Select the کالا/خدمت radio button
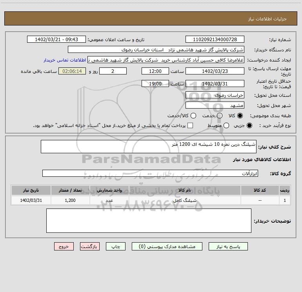Screen dimensions: 302x292 (193, 116)
